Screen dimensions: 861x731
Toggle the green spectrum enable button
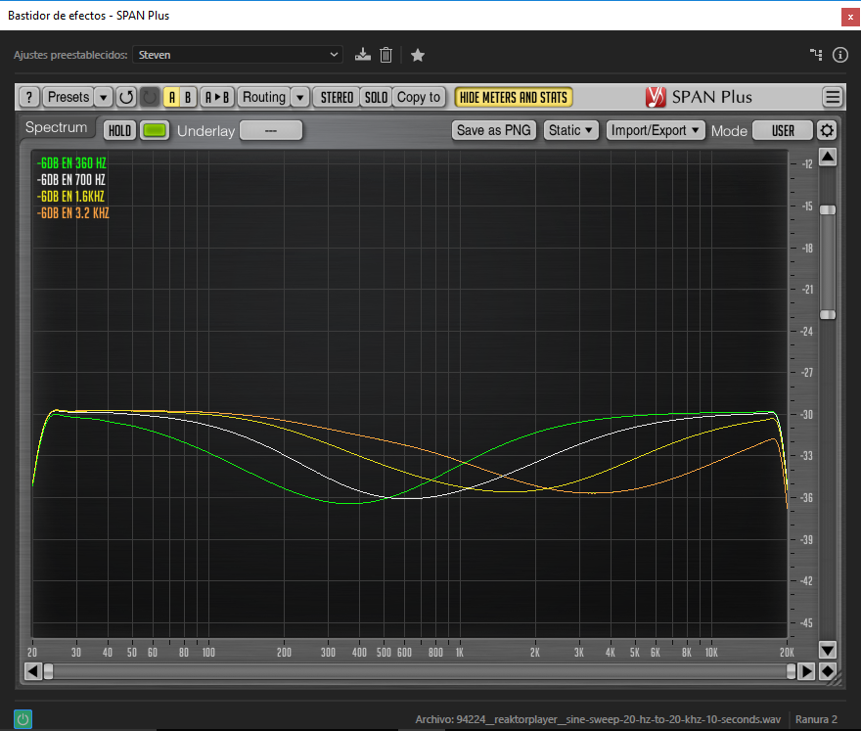155,130
